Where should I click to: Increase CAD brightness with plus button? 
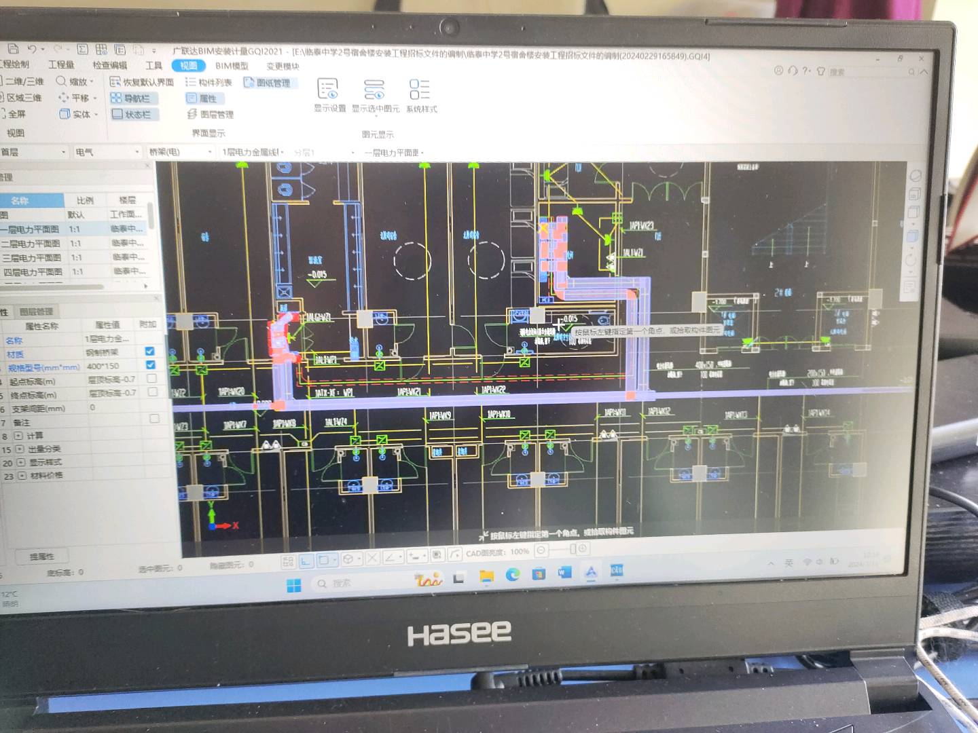pyautogui.click(x=582, y=548)
